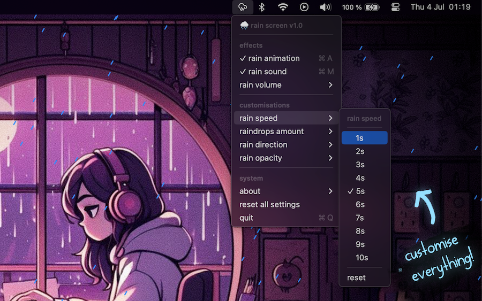Select the checked 5s rain speed
Screen dimensions: 482x301
[365, 191]
